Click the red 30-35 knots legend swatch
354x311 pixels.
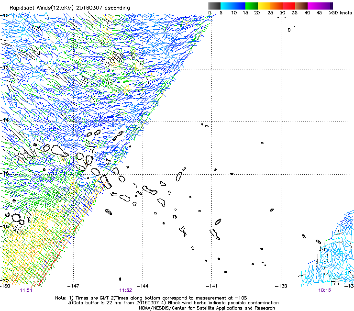tap(289, 6)
